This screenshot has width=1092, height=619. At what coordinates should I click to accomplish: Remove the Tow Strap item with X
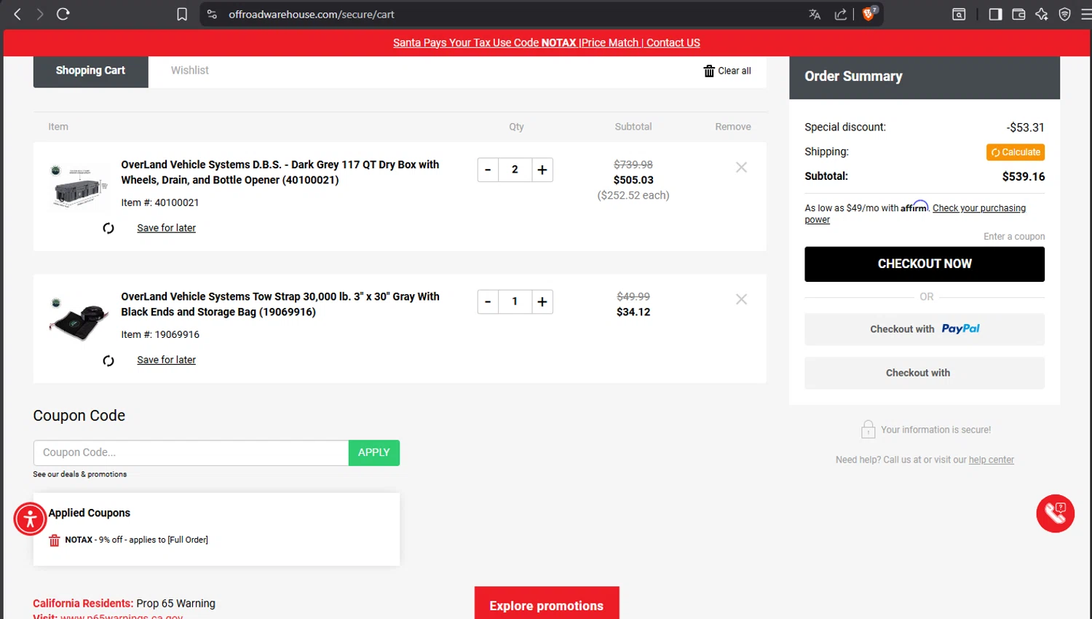point(741,299)
